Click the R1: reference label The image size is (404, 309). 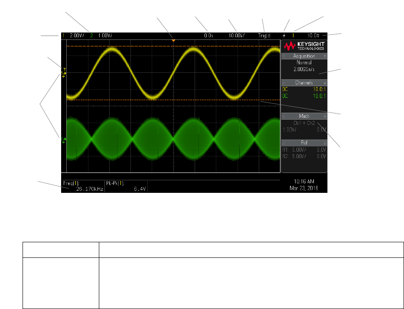click(286, 150)
